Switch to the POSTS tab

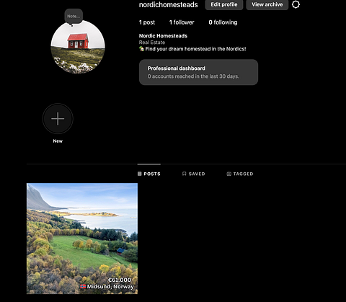click(149, 174)
